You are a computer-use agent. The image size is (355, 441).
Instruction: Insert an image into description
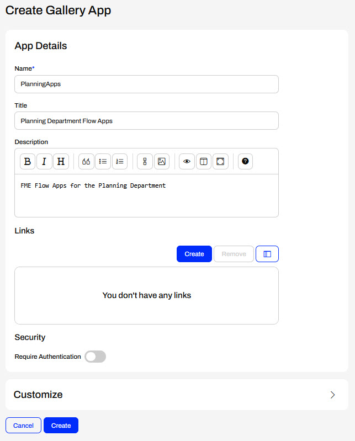pos(161,161)
